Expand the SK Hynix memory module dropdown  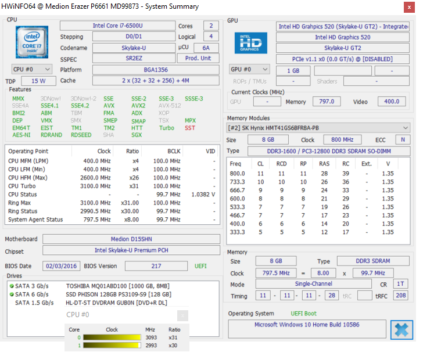click(x=318, y=128)
